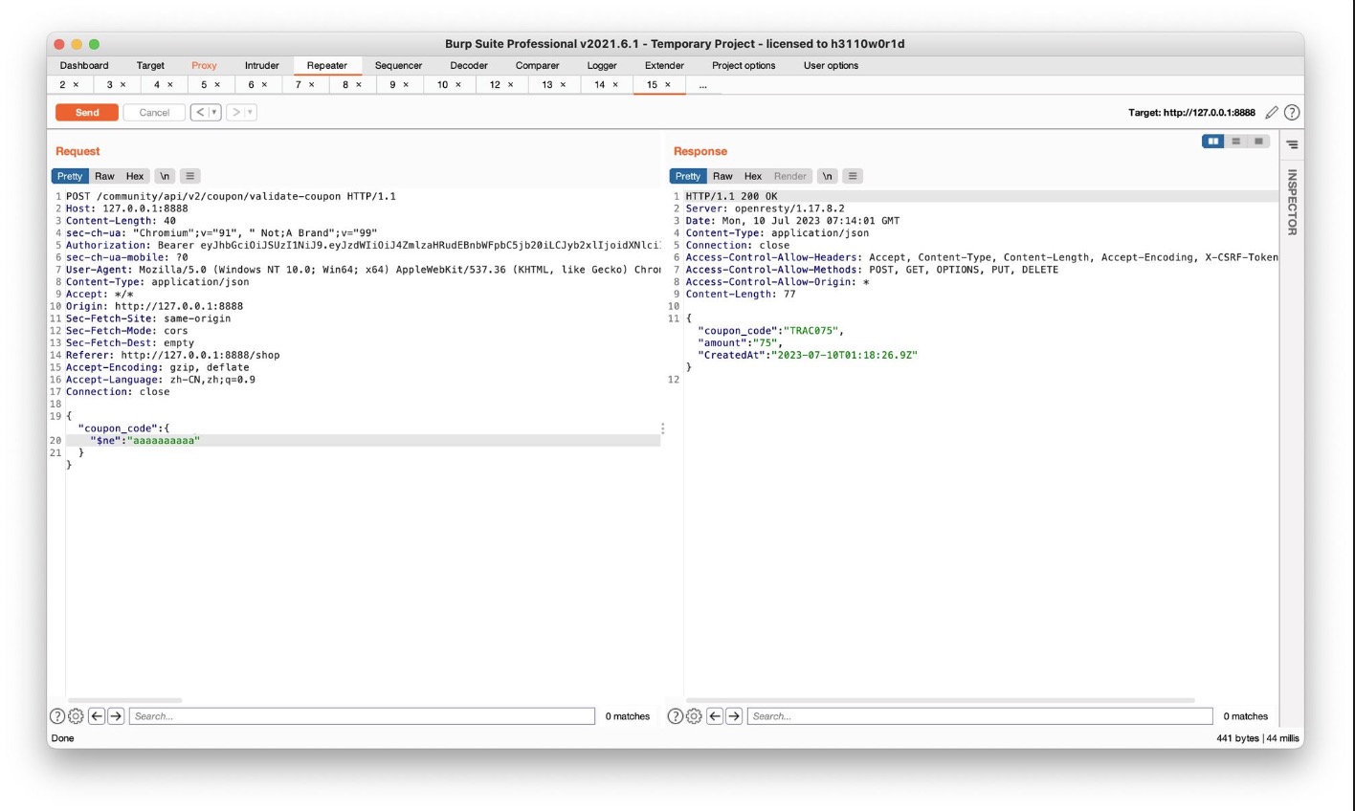The width and height of the screenshot is (1355, 811).
Task: Edit the target with the pencil icon
Action: click(1272, 112)
